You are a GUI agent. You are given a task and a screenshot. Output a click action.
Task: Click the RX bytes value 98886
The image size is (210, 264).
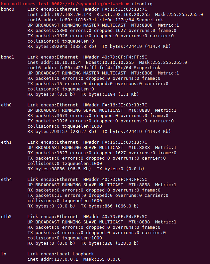point(59,169)
